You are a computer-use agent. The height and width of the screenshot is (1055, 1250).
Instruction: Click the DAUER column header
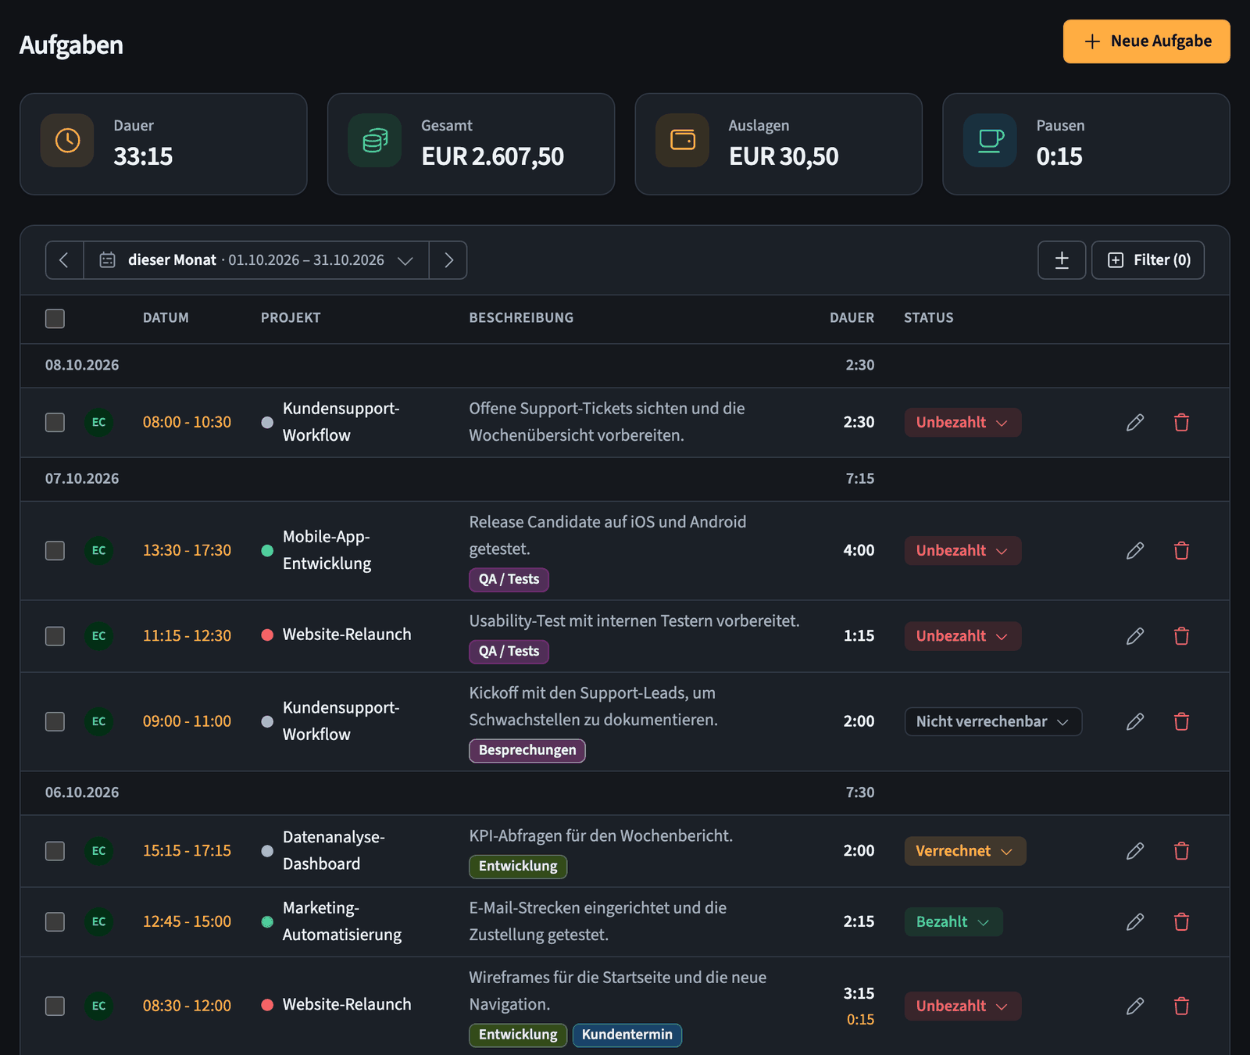(852, 318)
